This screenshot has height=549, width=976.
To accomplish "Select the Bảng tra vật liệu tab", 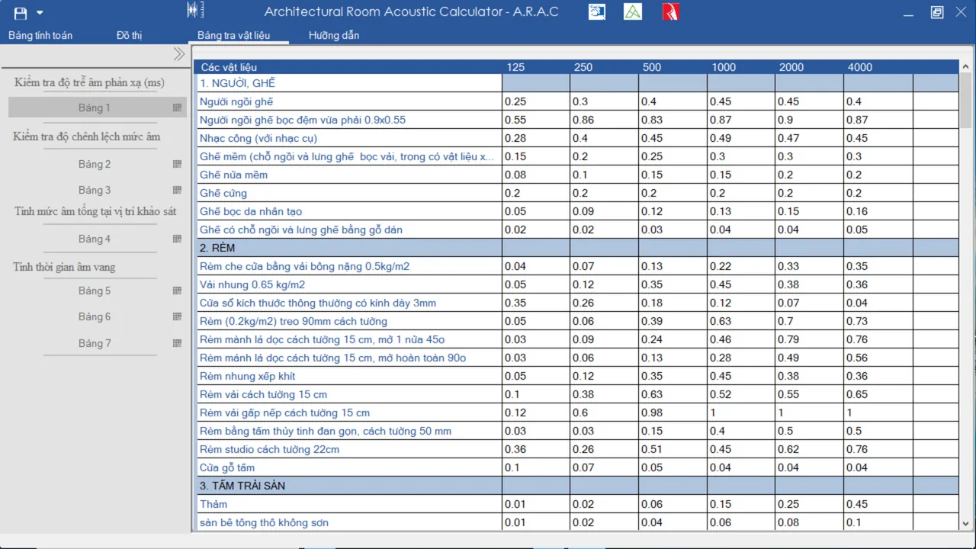I will [x=233, y=35].
